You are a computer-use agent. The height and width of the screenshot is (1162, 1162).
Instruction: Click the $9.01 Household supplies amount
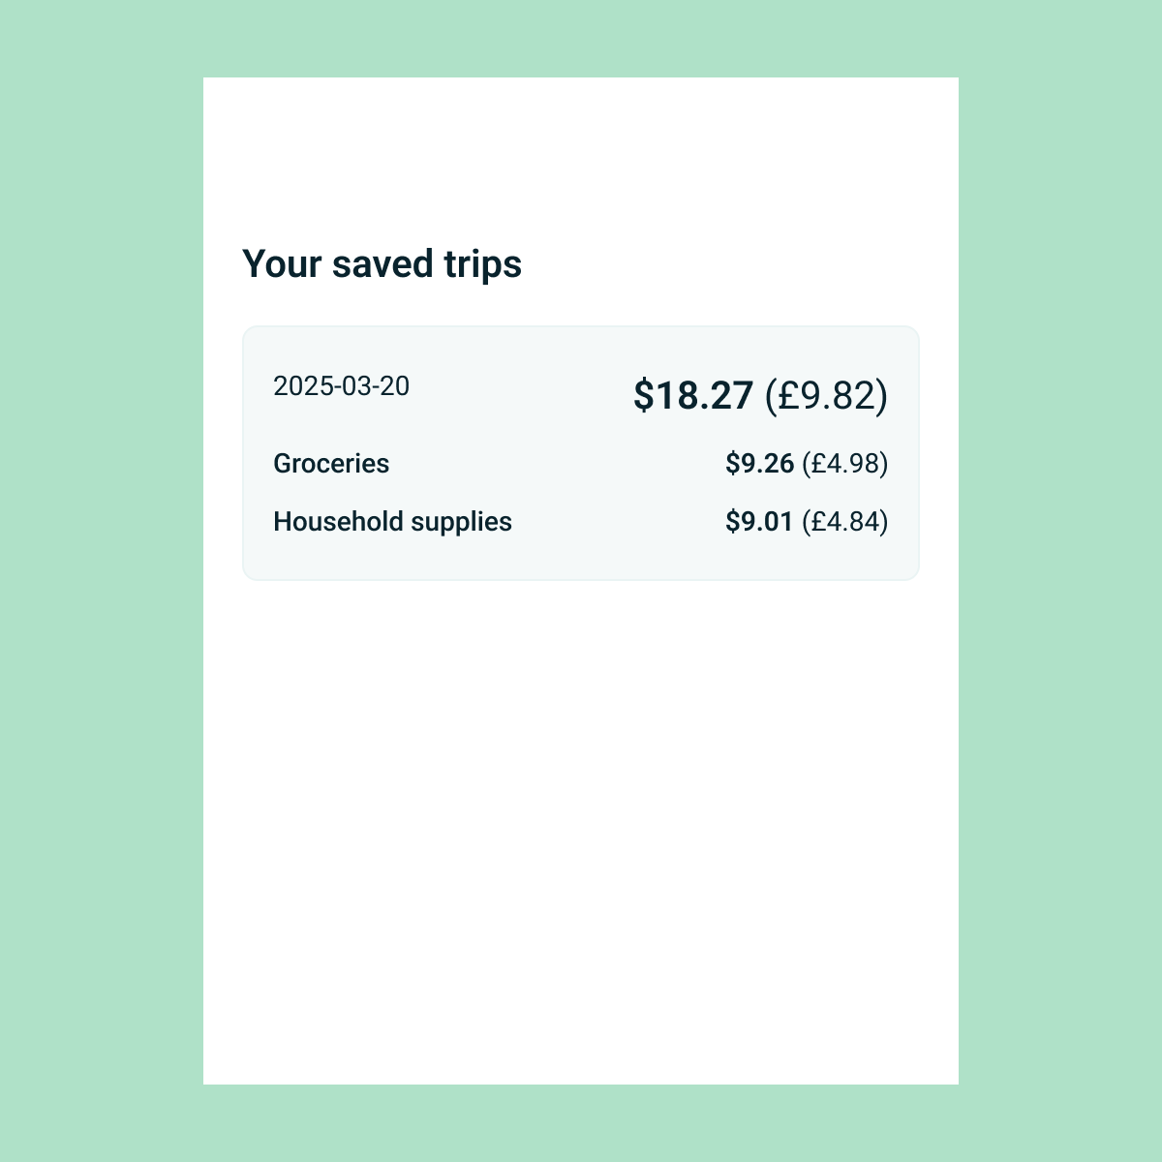(x=759, y=522)
